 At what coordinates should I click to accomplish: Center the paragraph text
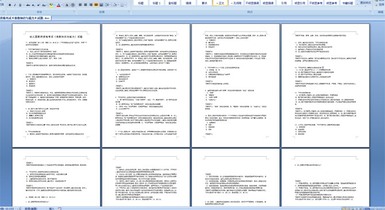coord(86,5)
